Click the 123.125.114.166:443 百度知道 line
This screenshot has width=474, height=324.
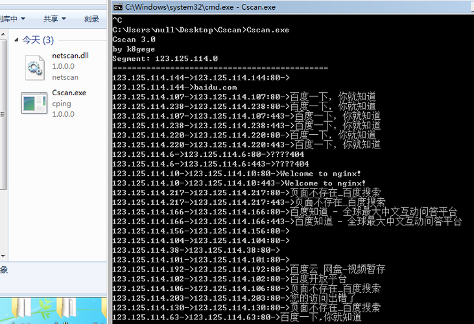pyautogui.click(x=287, y=222)
